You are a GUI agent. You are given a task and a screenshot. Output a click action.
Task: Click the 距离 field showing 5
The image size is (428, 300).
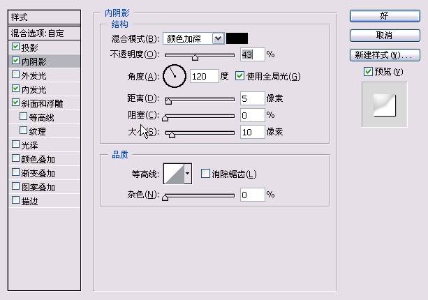point(253,98)
